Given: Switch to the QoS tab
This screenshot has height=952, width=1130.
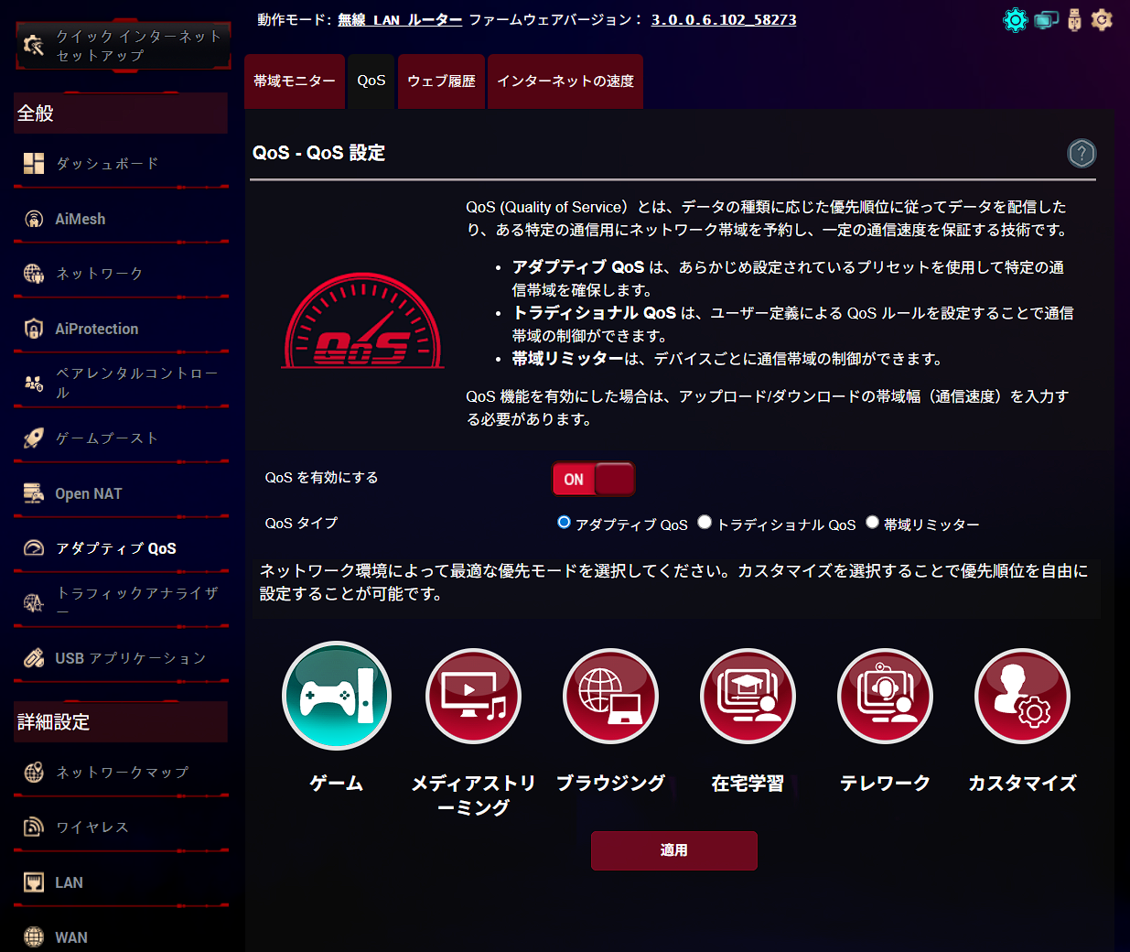Looking at the screenshot, I should [371, 81].
